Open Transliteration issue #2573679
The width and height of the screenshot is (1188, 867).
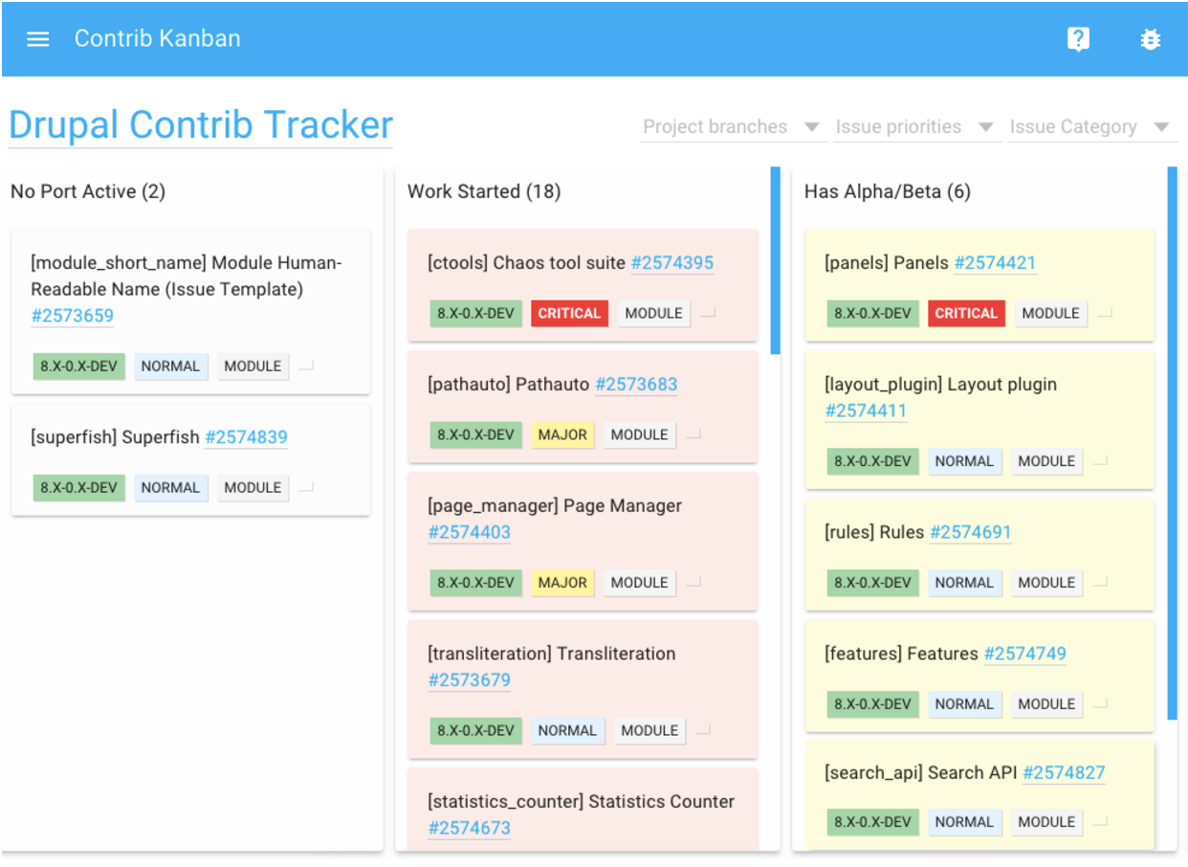pos(470,680)
